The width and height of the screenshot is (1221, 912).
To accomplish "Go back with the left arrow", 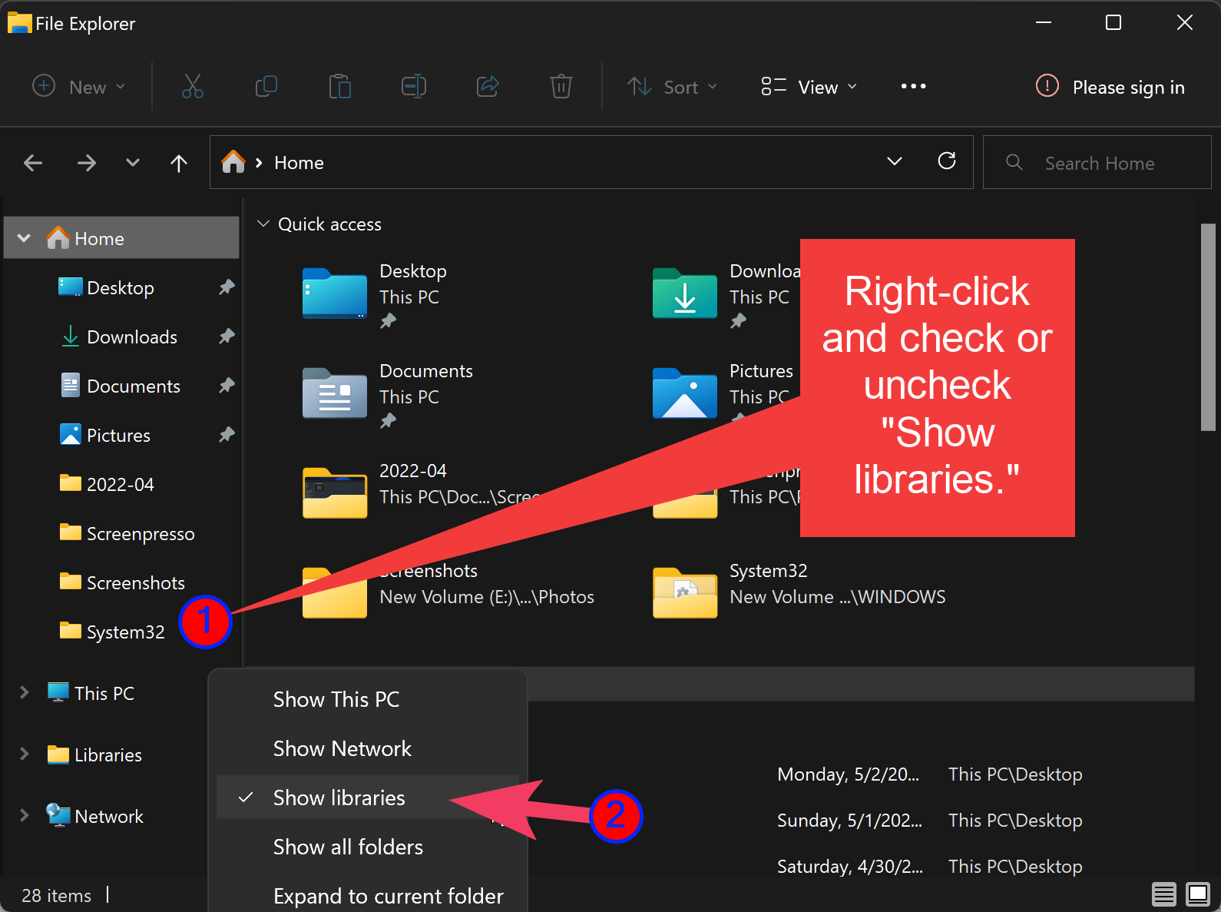I will pyautogui.click(x=33, y=163).
